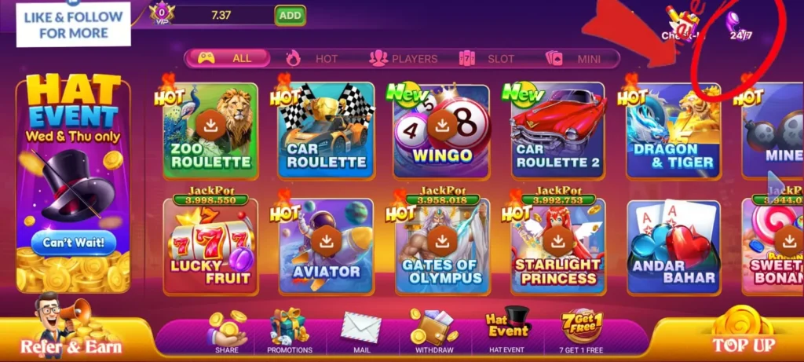Click the Can't Wait! button

click(x=73, y=243)
